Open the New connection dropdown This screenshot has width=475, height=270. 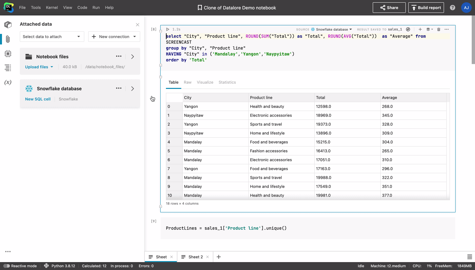pyautogui.click(x=114, y=37)
